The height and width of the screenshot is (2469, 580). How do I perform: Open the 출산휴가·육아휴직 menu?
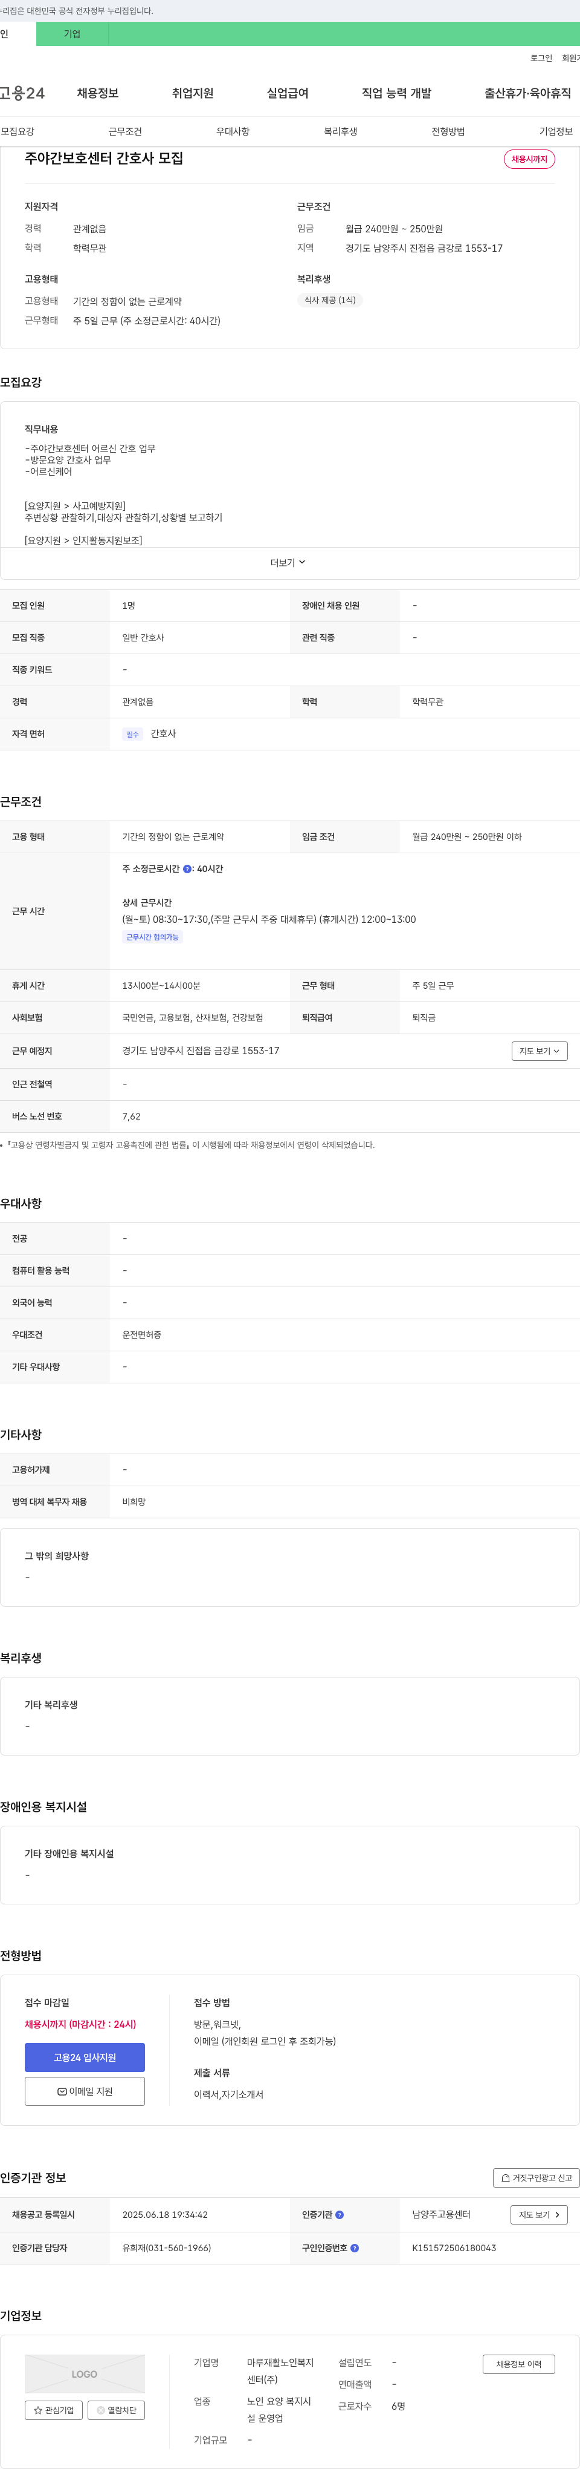527,93
